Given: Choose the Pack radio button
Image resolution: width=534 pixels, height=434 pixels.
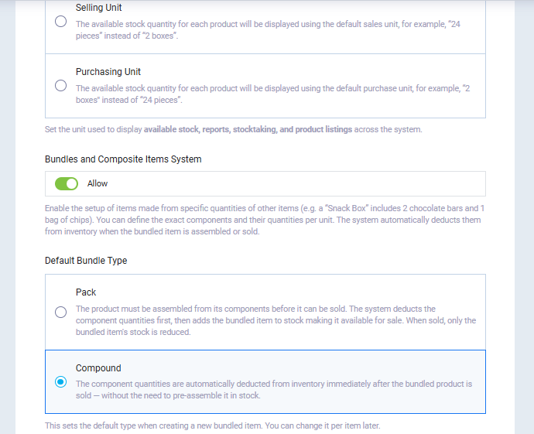Looking at the screenshot, I should point(60,313).
